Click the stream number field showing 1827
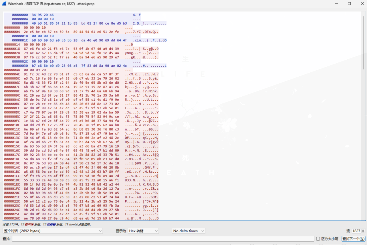 (x=356, y=231)
